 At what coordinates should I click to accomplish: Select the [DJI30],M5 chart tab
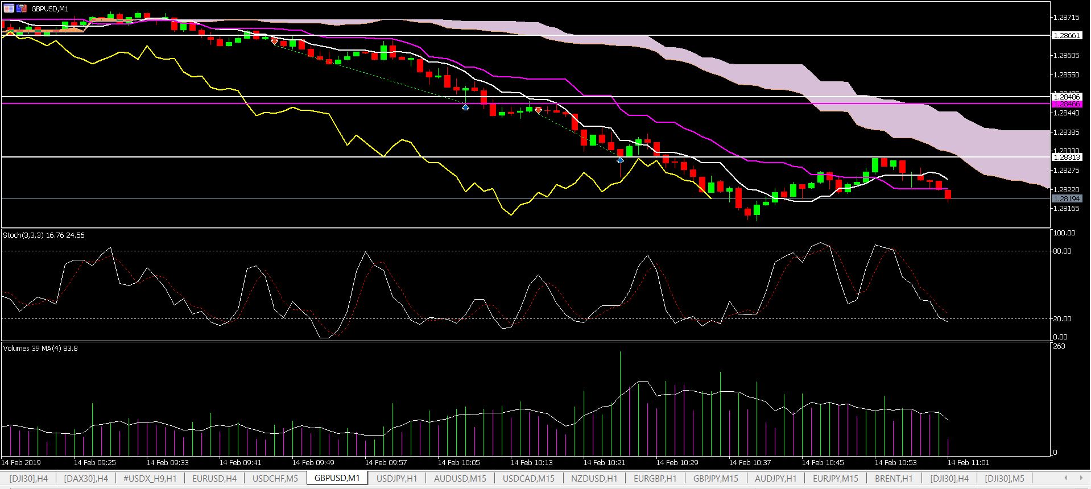(x=1005, y=478)
